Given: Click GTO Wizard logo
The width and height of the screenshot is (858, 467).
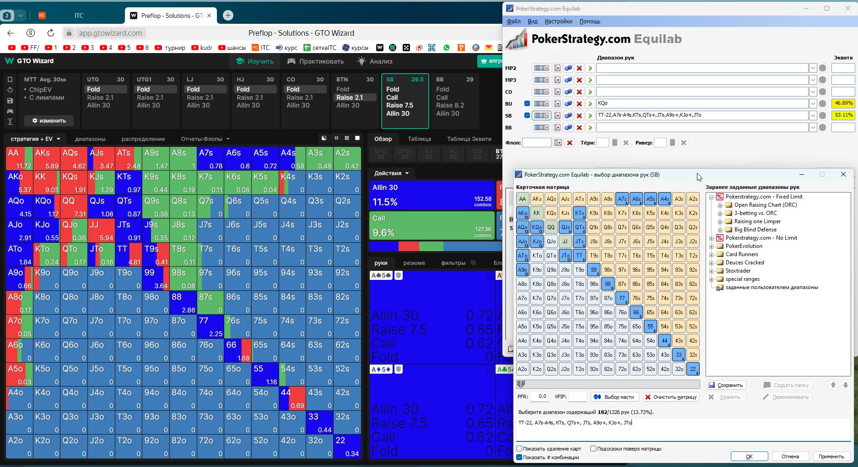Looking at the screenshot, I should [x=29, y=61].
